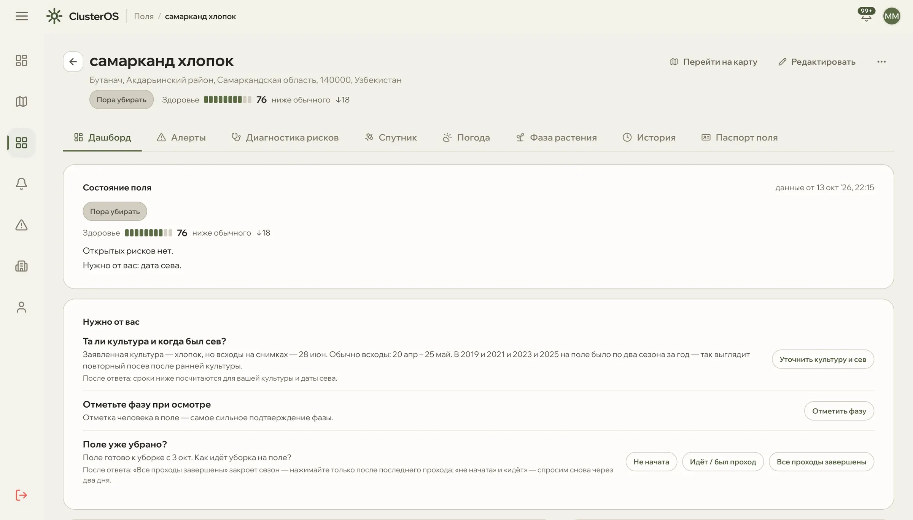This screenshot has width=913, height=520.
Task: Select the Фаза растения tab
Action: pos(556,137)
